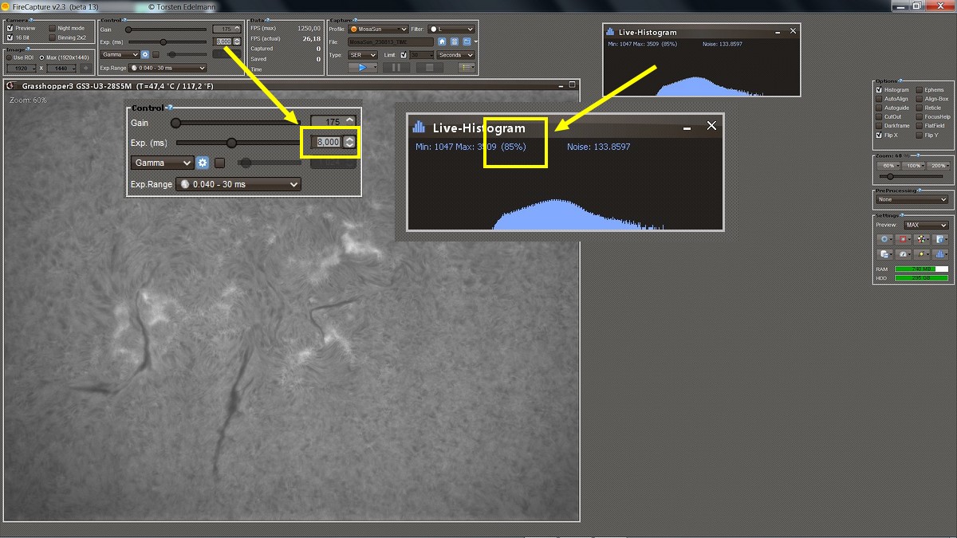
Task: Open the Gamma dropdown in top Control panel
Action: [x=120, y=55]
